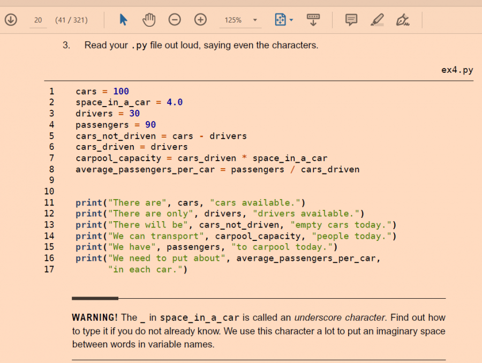The image size is (482, 363).
Task: Click the WARNING! bold text
Action: 95,317
